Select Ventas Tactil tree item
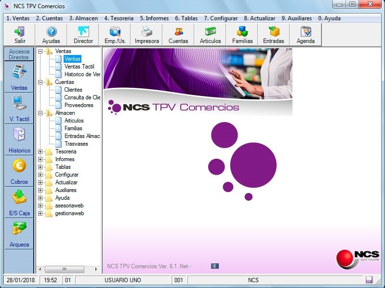This screenshot has width=385, height=288. tap(79, 67)
